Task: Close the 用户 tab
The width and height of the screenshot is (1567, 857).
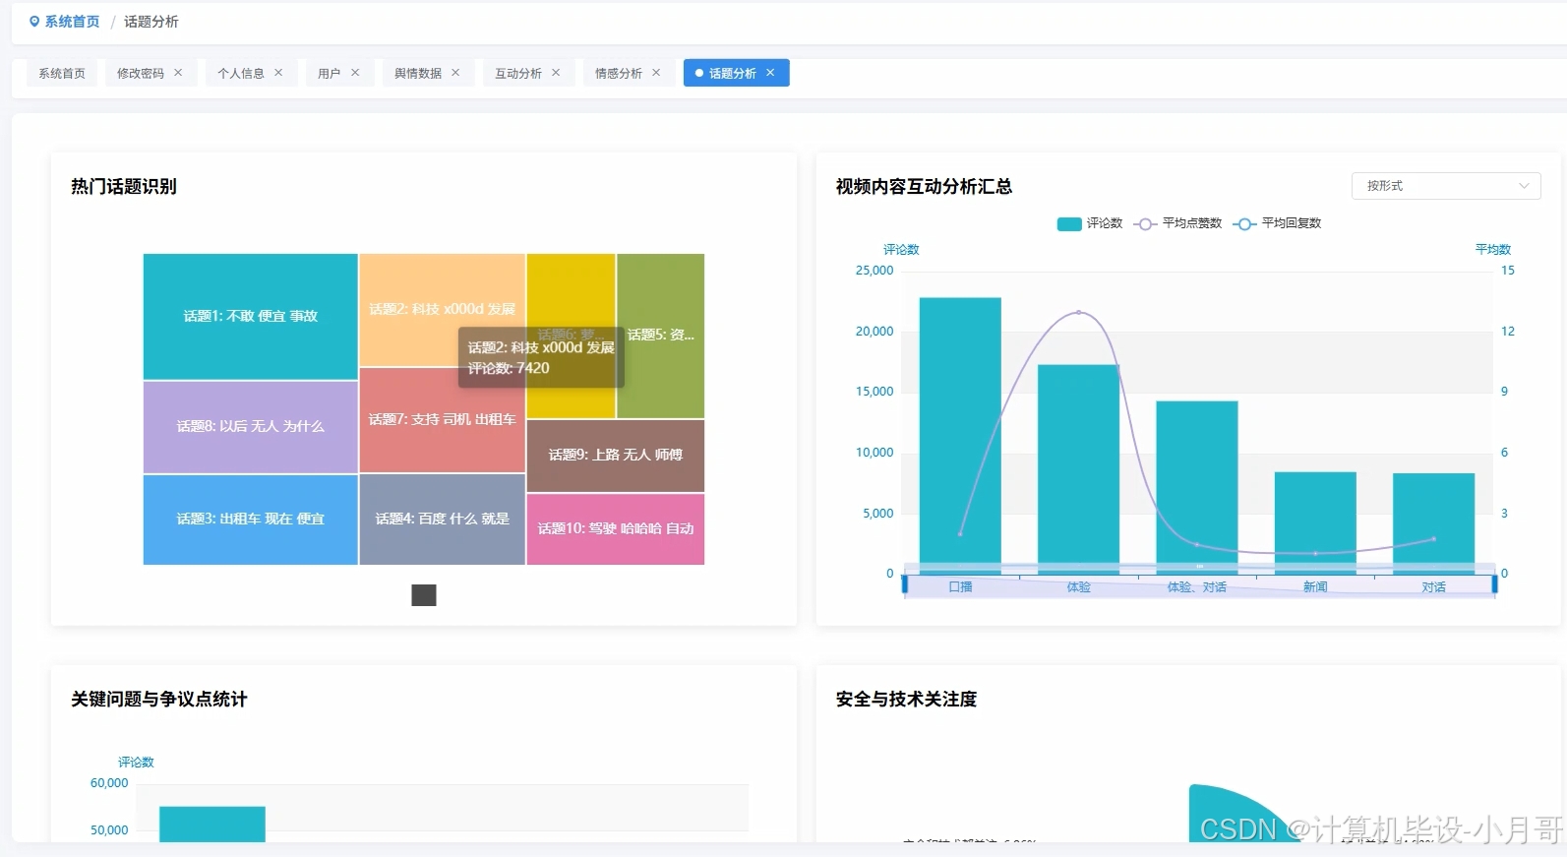Action: pos(355,73)
